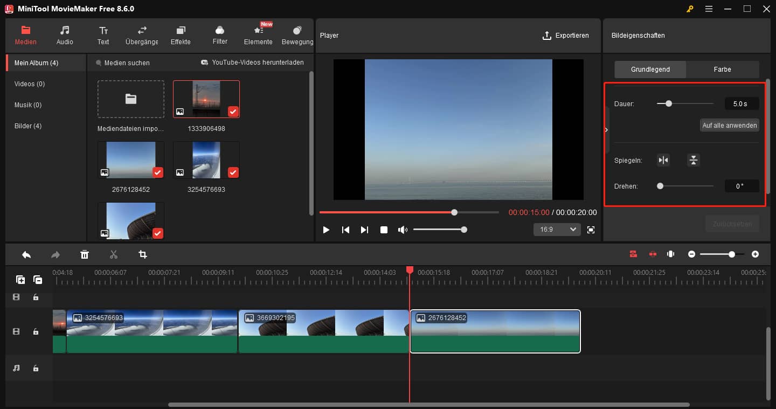Open the Übergänge tab
Image resolution: width=776 pixels, height=409 pixels.
pos(142,36)
